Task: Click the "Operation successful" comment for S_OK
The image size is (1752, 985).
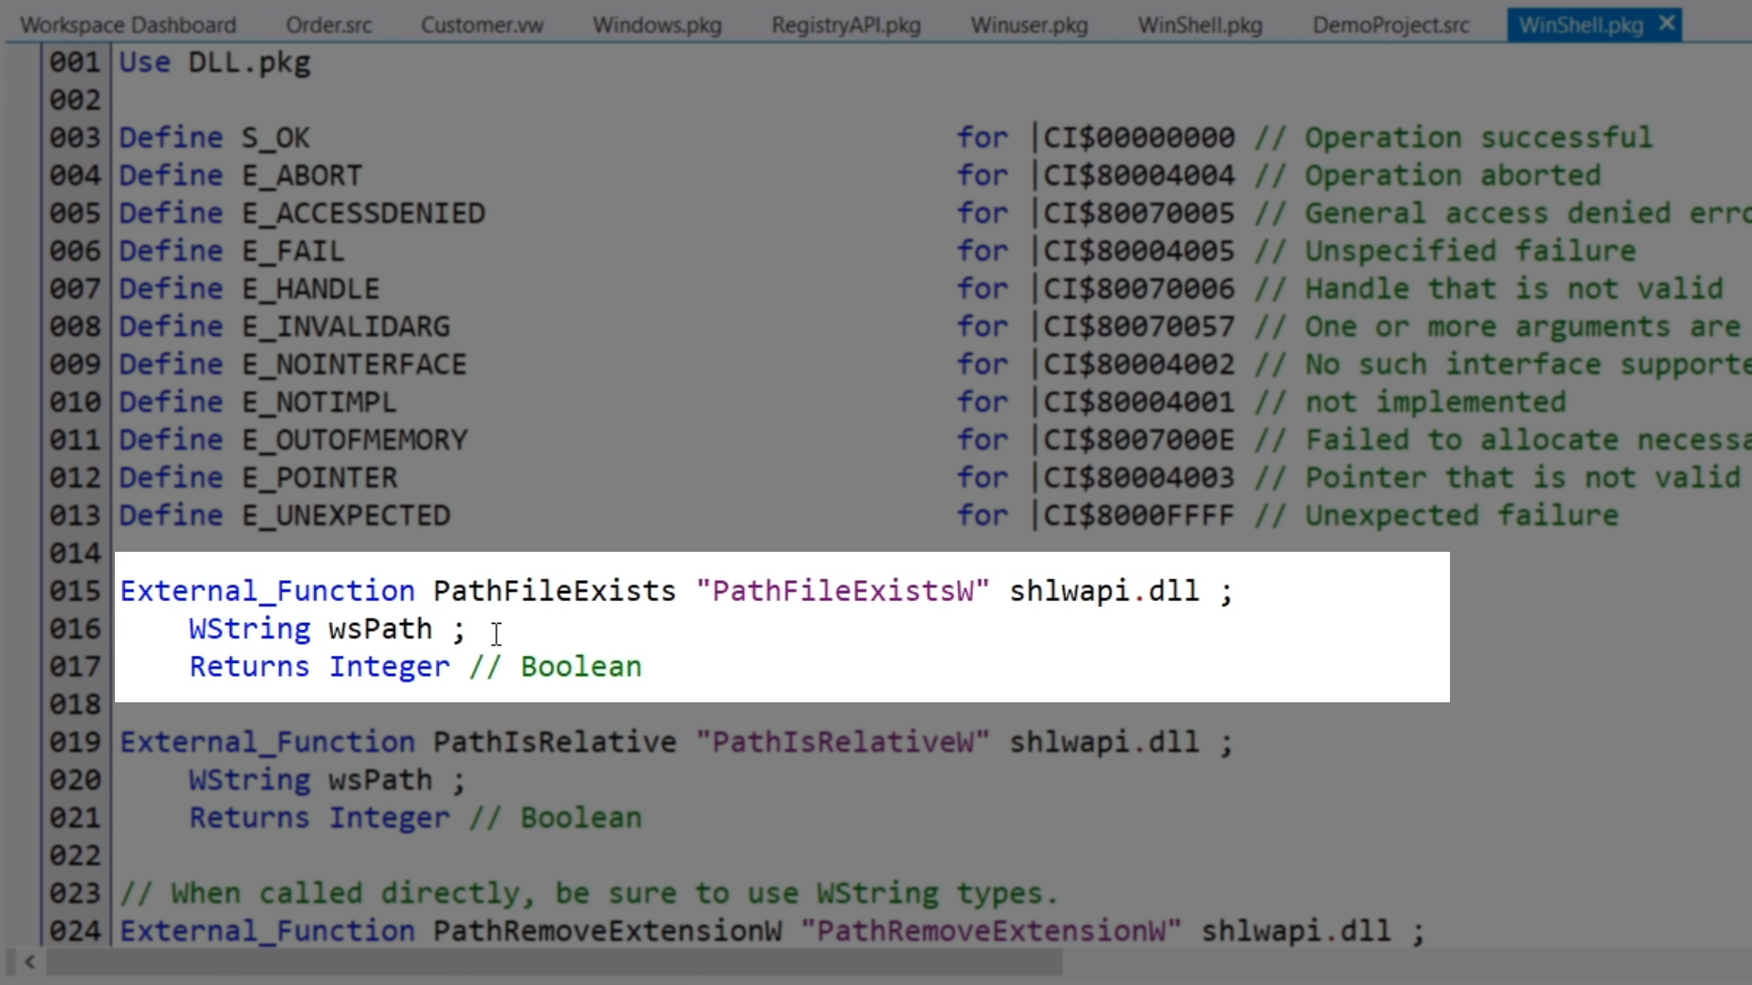Action: [x=1478, y=138]
